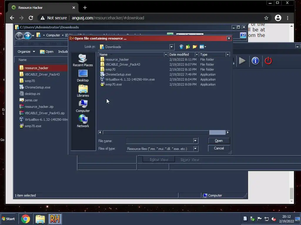Viewport: 301px width, 225px height.
Task: Select wmp70 folder in dialog list
Action: (x=110, y=69)
